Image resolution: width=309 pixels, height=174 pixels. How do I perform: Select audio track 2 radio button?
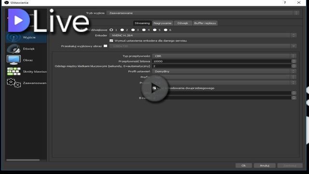click(122, 30)
